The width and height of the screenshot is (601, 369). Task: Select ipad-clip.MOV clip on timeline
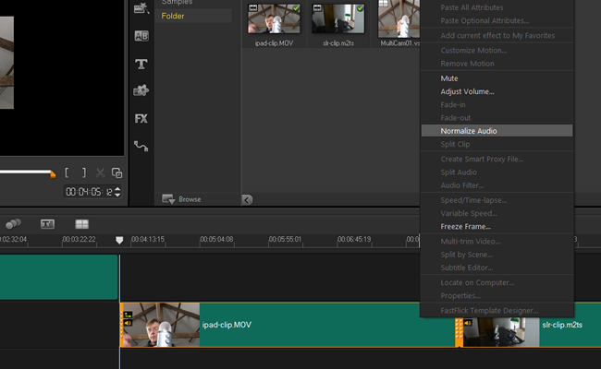[x=288, y=325]
